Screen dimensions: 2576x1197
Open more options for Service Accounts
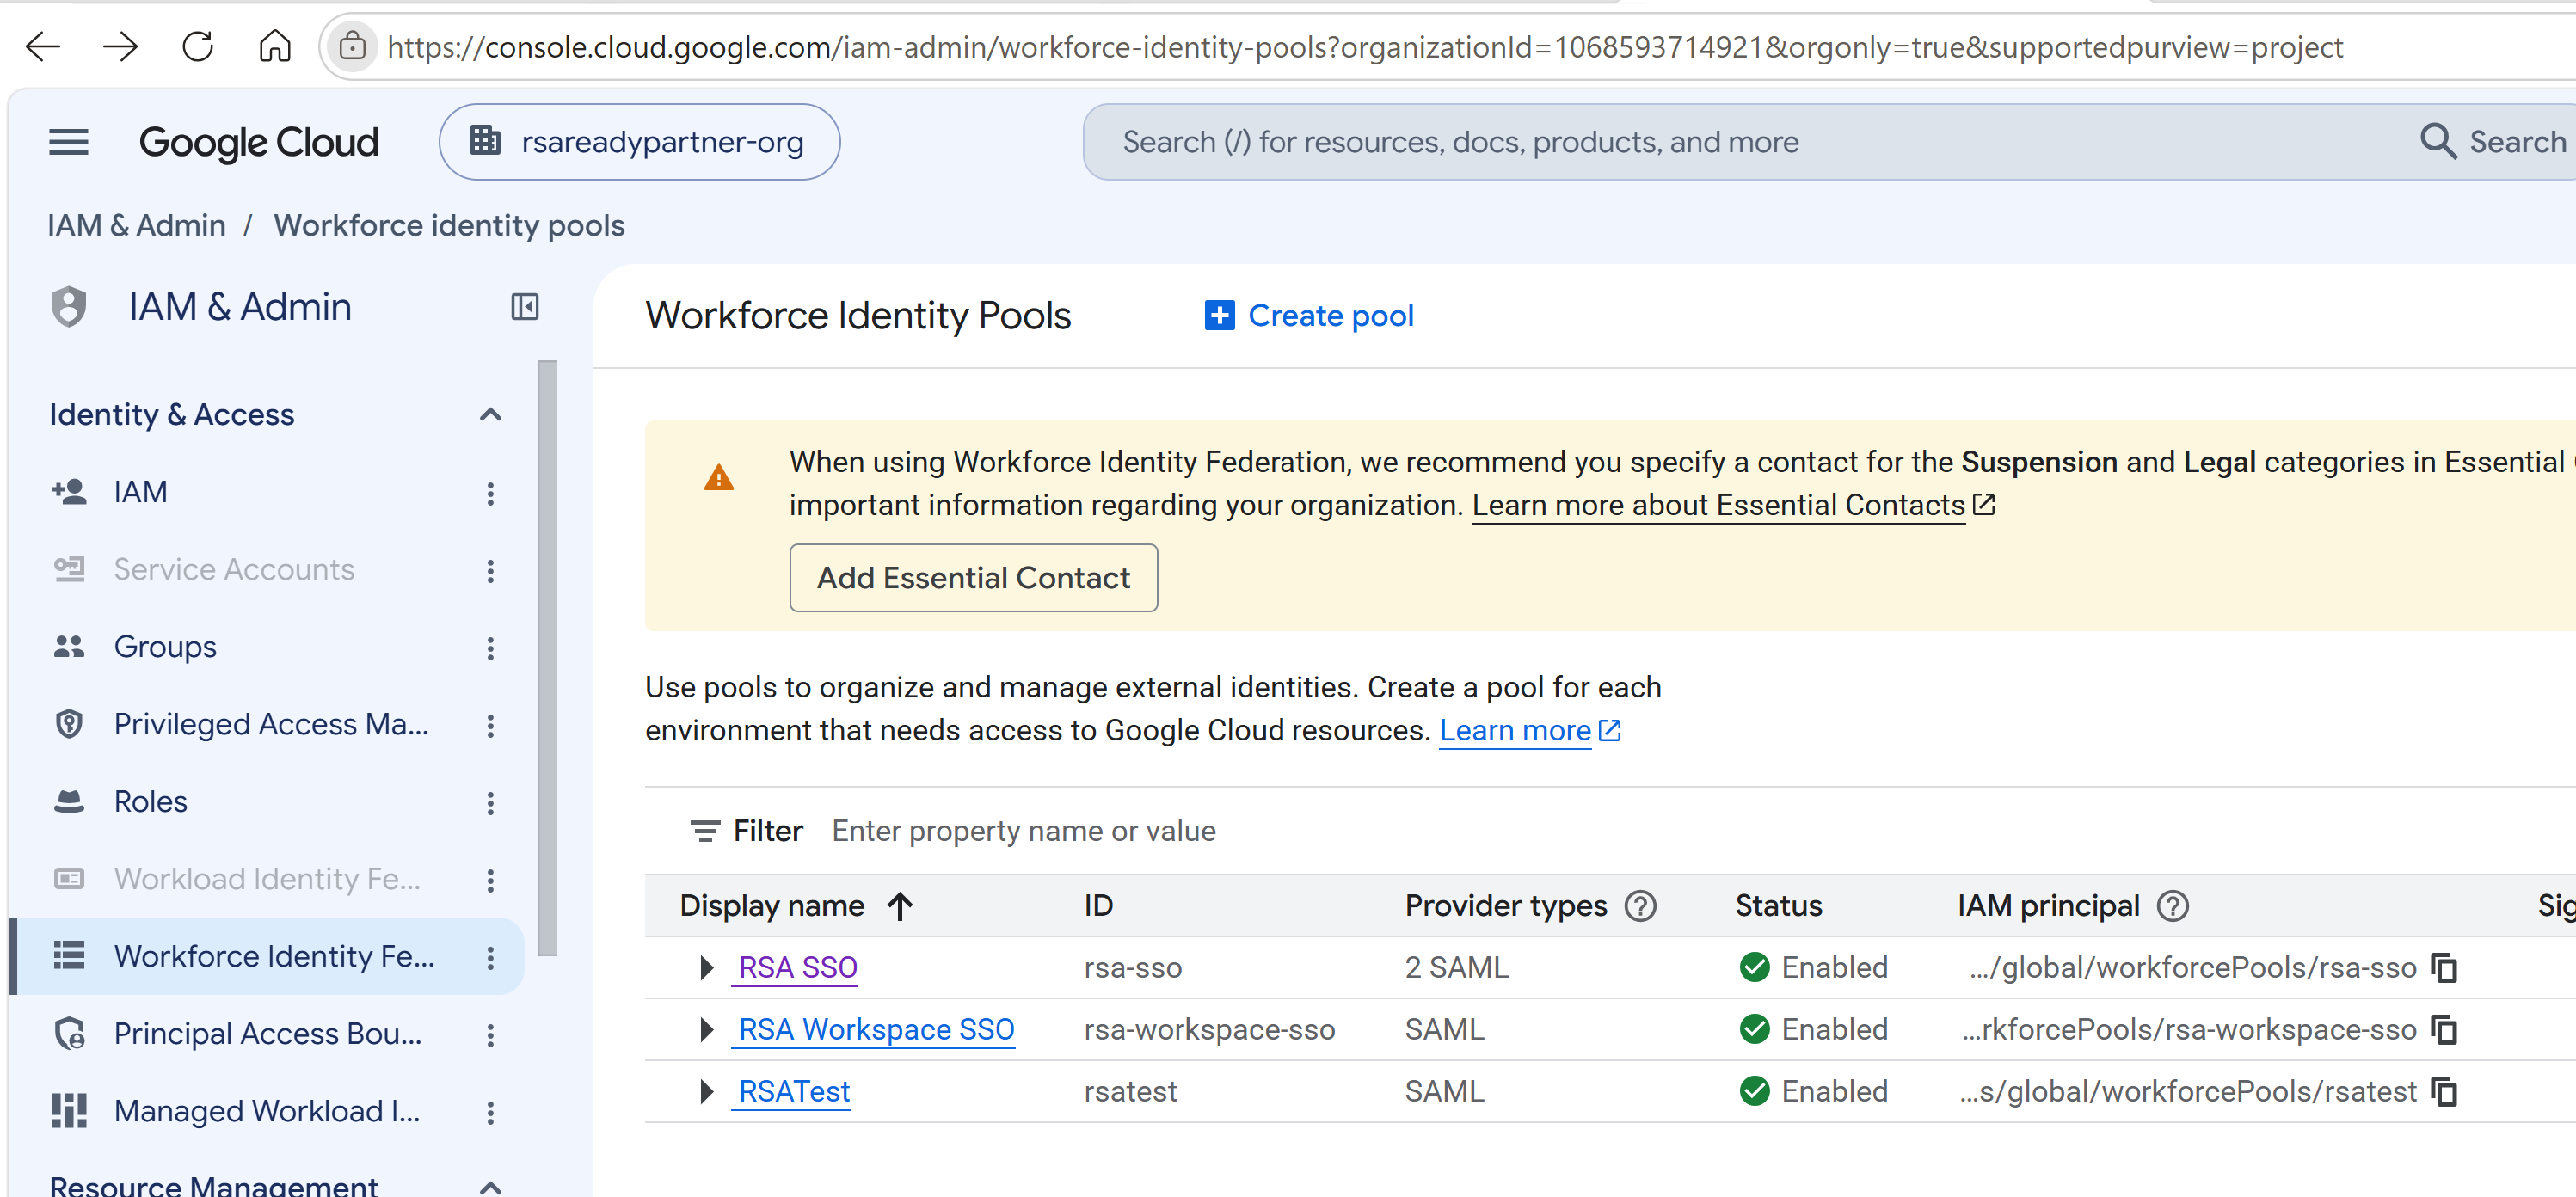pyautogui.click(x=490, y=571)
